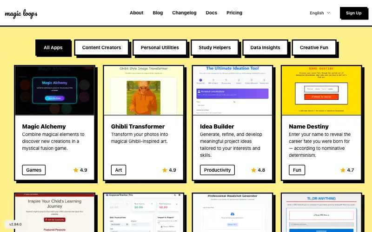Click the Name Destiny star rating icon

tap(343, 170)
